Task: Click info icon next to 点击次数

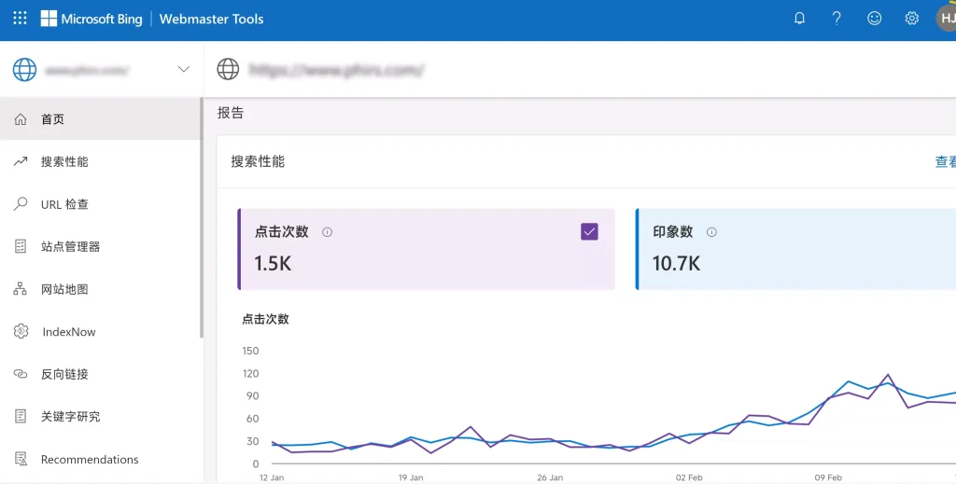Action: point(327,232)
